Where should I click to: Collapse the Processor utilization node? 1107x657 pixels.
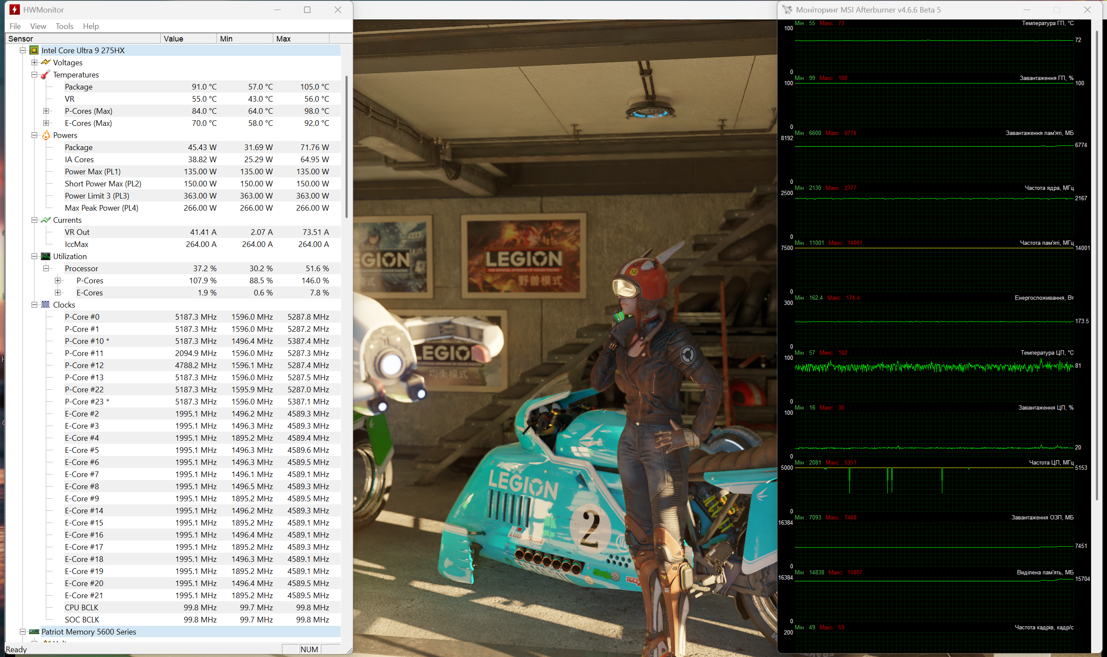(46, 268)
